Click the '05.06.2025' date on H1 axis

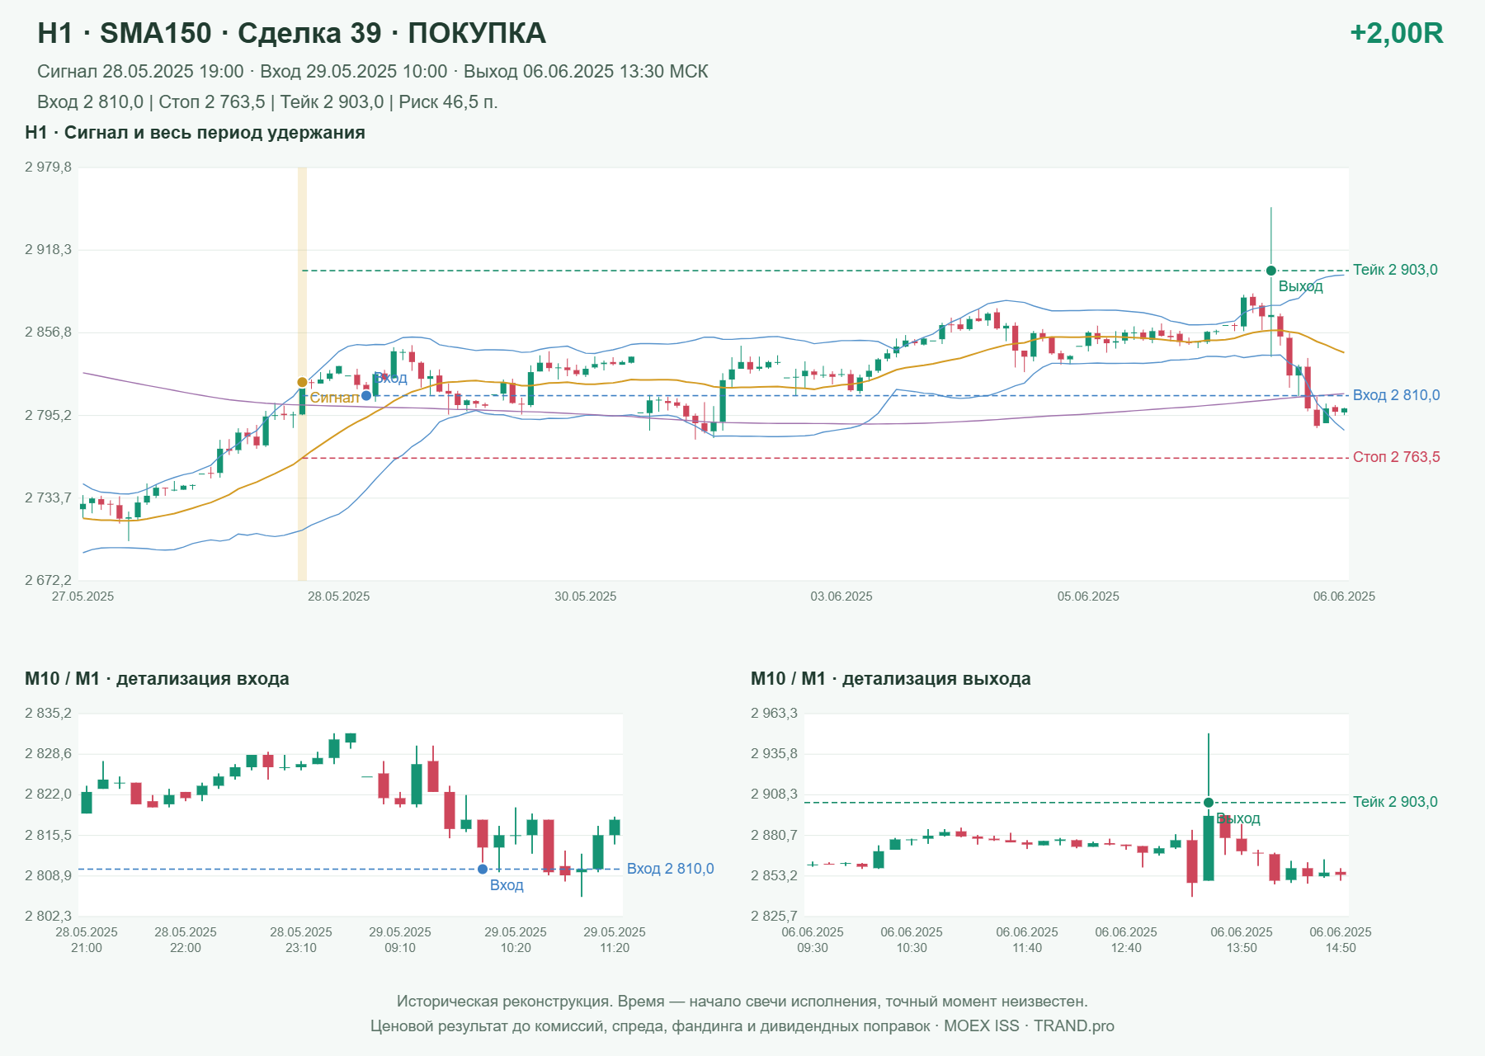click(1088, 596)
